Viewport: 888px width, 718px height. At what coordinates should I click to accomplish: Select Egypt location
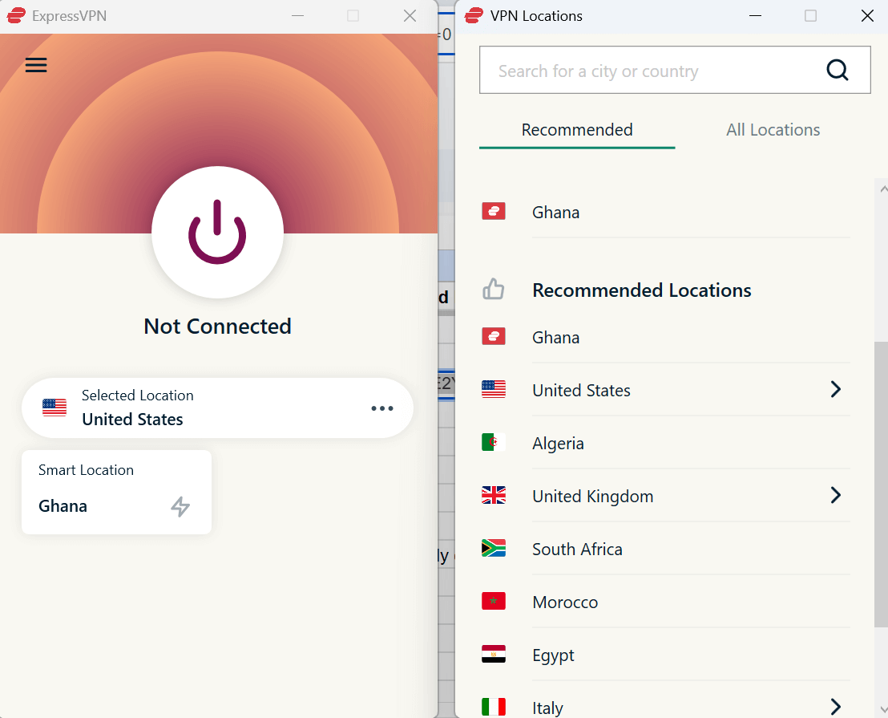pos(665,655)
